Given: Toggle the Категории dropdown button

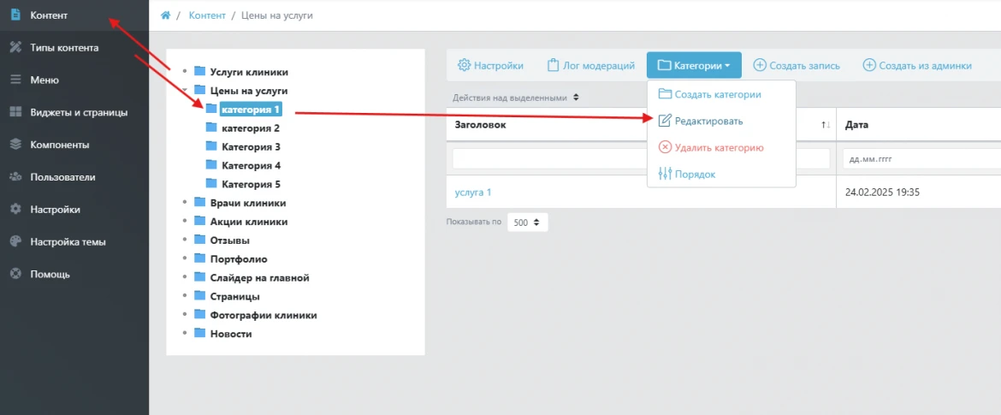Looking at the screenshot, I should pyautogui.click(x=694, y=66).
